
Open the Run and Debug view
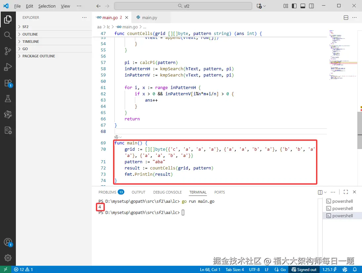click(8, 67)
